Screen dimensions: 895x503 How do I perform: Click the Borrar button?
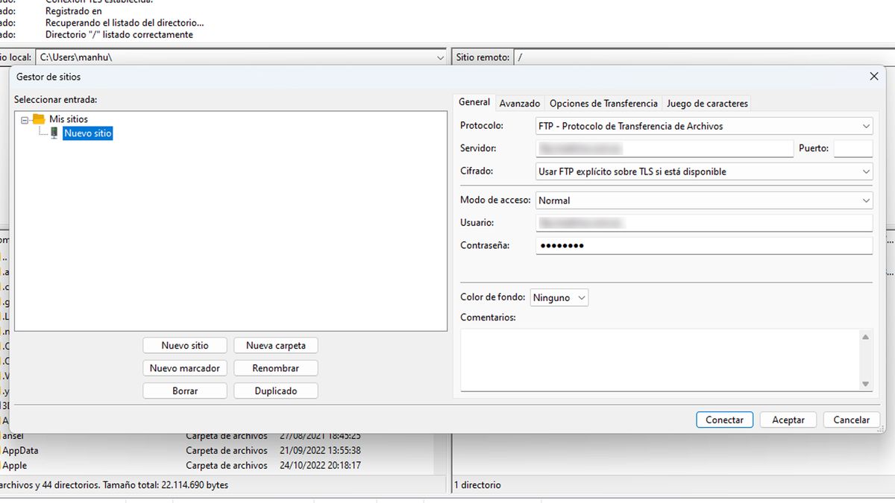click(184, 390)
